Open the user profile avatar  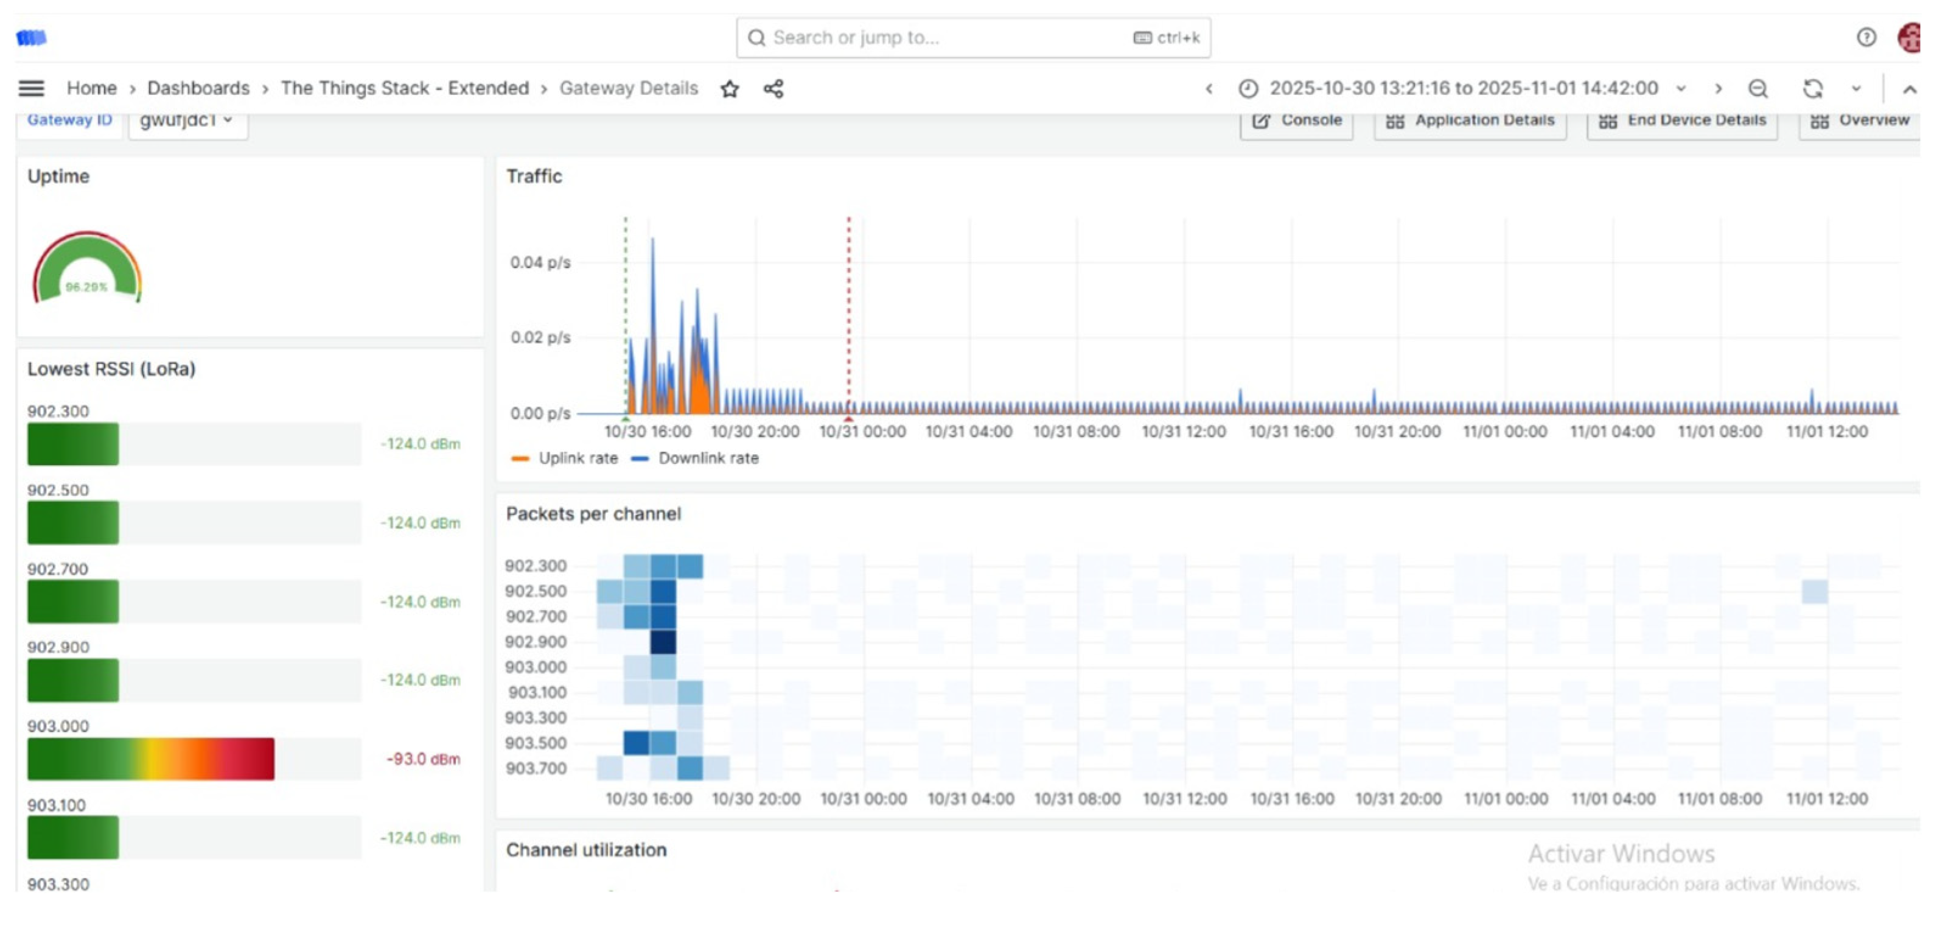tap(1910, 37)
